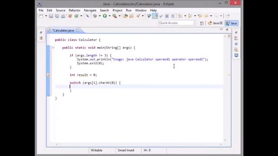
Task: Click the Forward navigation arrow icon
Action: [x=216, y=16]
